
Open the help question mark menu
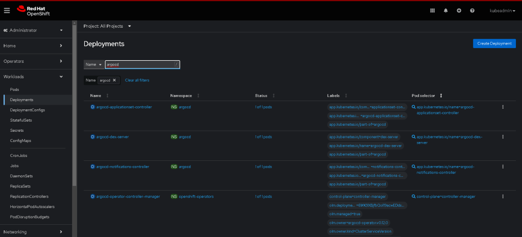point(472,11)
